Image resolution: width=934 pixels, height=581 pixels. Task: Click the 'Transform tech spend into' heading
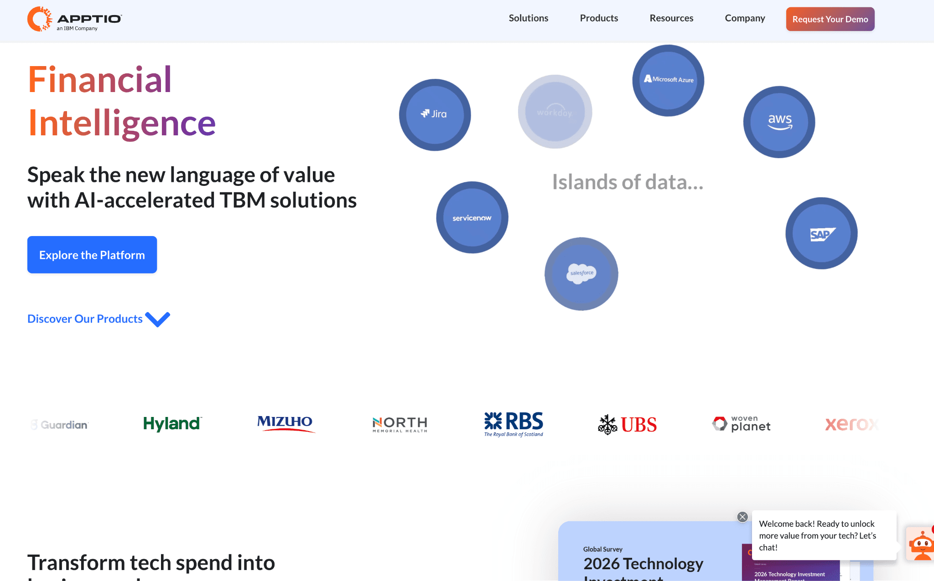[151, 562]
